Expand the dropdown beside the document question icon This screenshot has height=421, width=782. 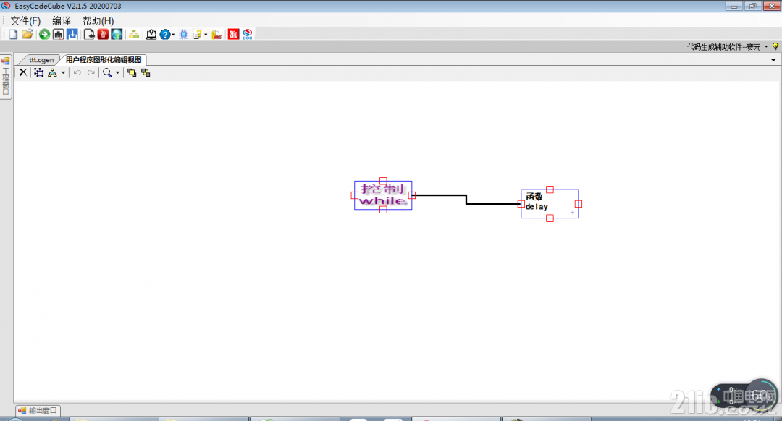(206, 35)
